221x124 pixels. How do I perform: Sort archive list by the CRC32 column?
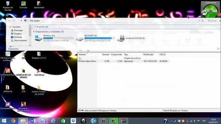[162, 54]
